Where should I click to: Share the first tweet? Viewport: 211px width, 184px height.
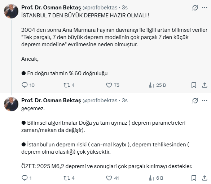tap(205, 85)
